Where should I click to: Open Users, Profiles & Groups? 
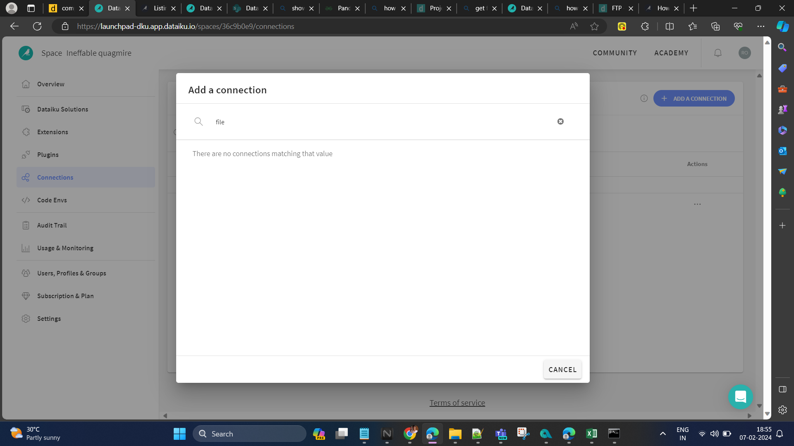click(86, 273)
